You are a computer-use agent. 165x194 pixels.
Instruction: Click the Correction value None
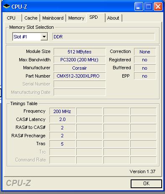145,52
